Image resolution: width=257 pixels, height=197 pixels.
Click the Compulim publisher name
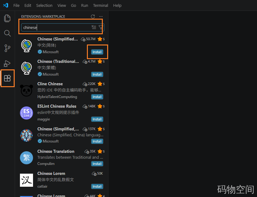coord(46,164)
